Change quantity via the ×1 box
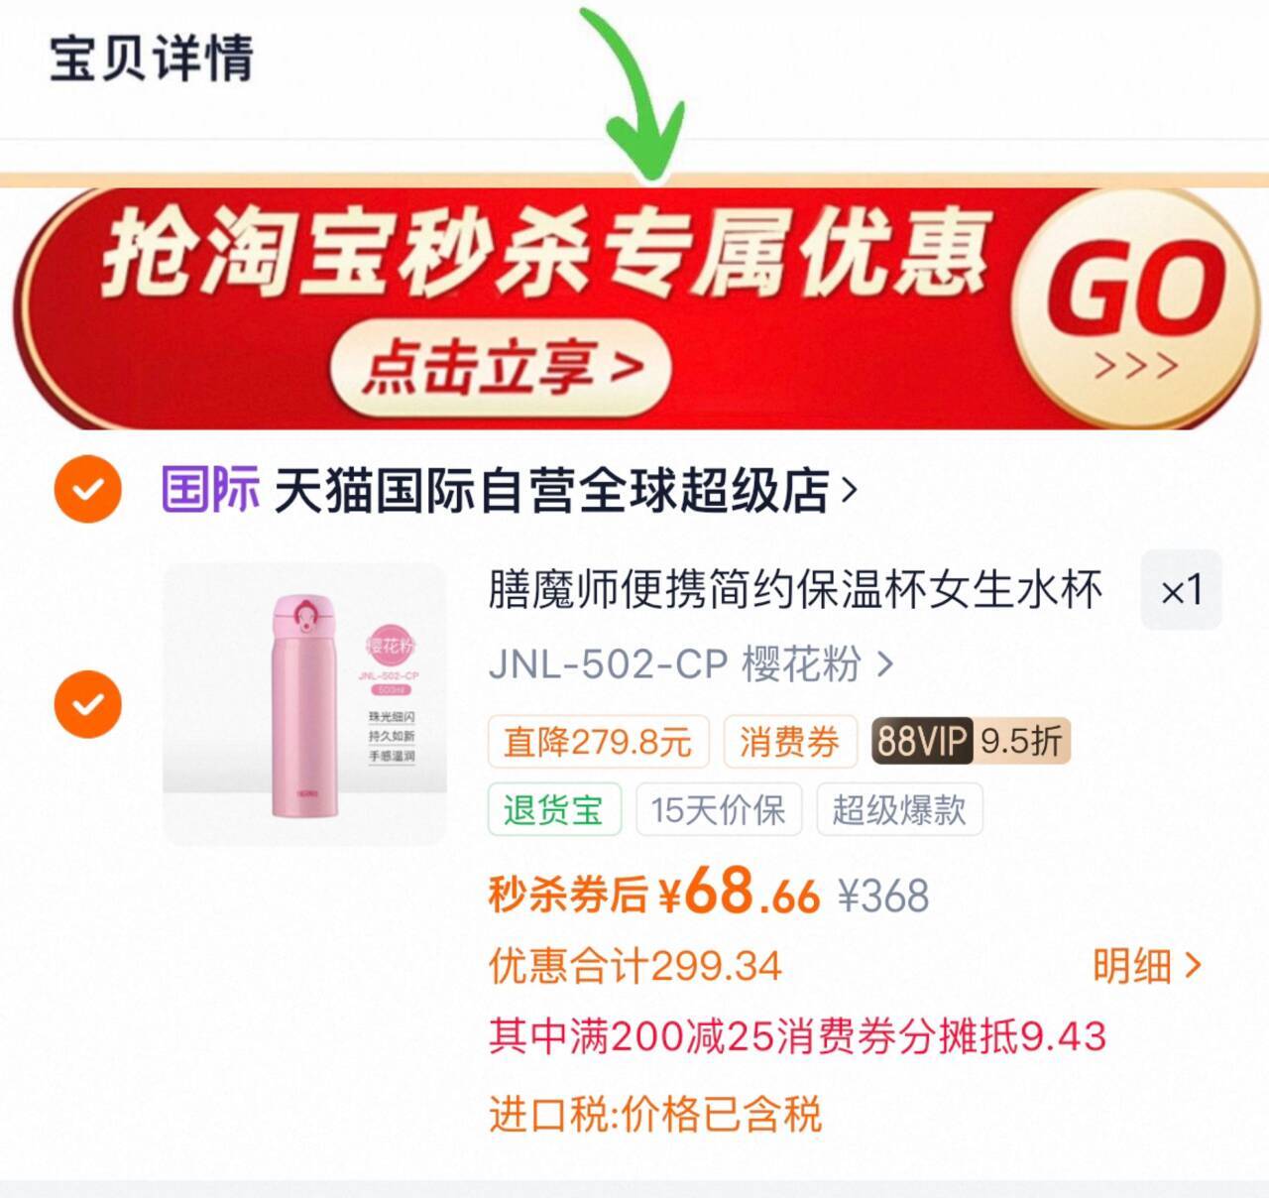This screenshot has width=1269, height=1198. [x=1181, y=591]
